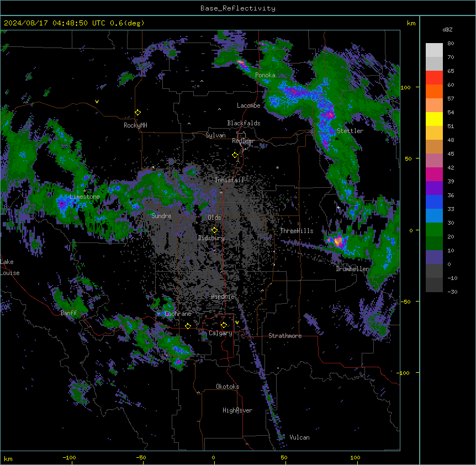Click the dBZ legend heading
The image size is (476, 465).
447,30
